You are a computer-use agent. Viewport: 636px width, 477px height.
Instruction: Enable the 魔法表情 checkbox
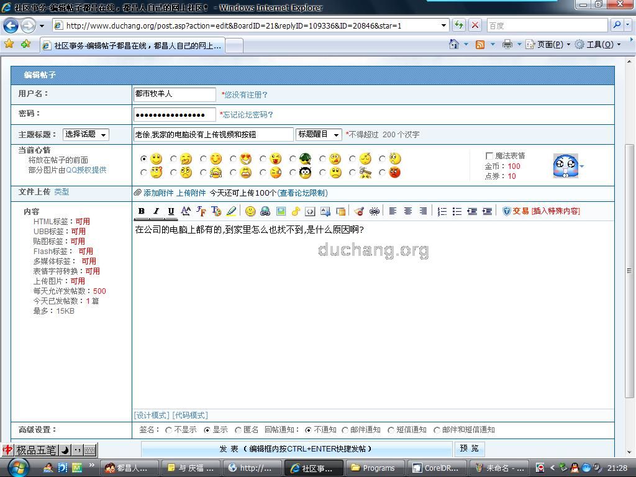pyautogui.click(x=489, y=156)
